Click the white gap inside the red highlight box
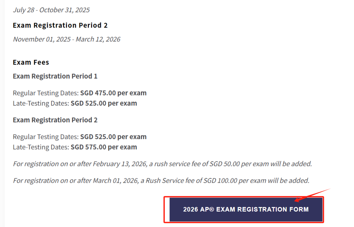Viewport: 354px width, 227px height. [167, 209]
